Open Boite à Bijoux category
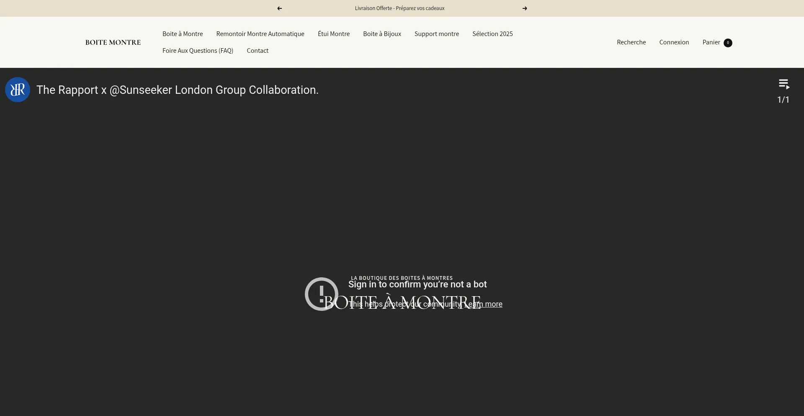Screen dimensions: 804x416 382,34
